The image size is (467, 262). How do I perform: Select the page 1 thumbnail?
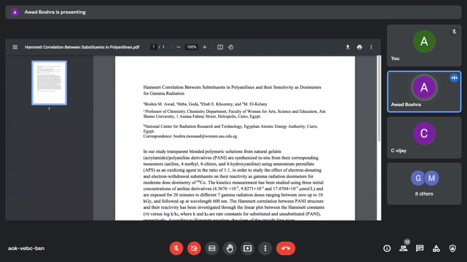click(x=49, y=83)
